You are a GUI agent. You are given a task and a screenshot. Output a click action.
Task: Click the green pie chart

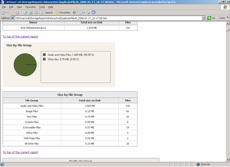pos(25,65)
